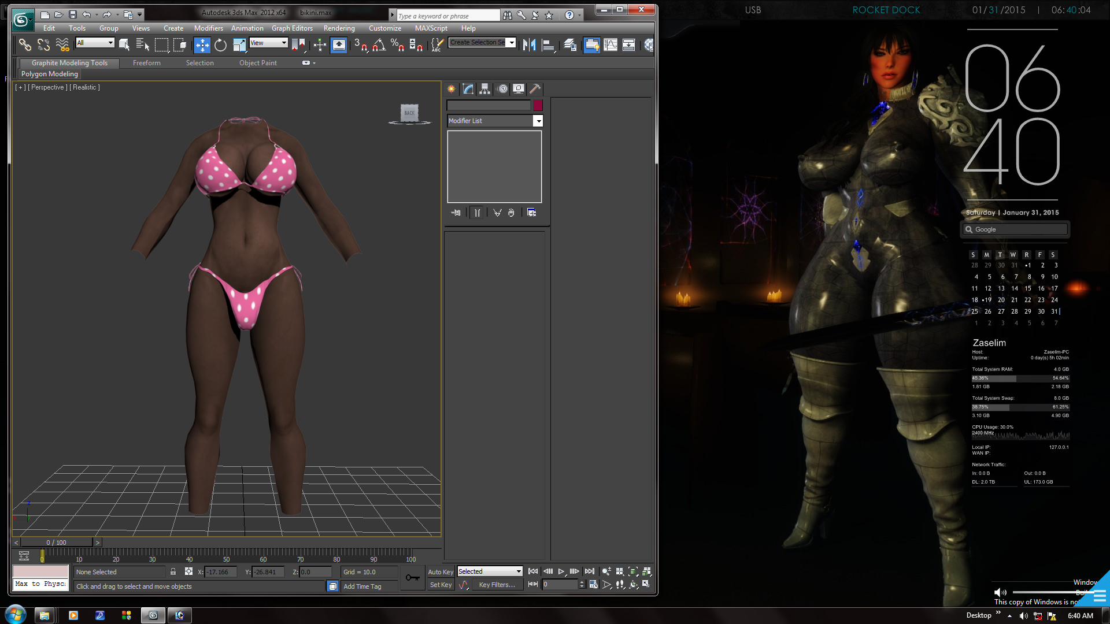Click Use Pivot Point Center icon
Image resolution: width=1110 pixels, height=624 pixels.
299,44
